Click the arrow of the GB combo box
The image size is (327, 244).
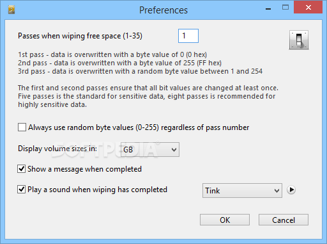point(174,150)
